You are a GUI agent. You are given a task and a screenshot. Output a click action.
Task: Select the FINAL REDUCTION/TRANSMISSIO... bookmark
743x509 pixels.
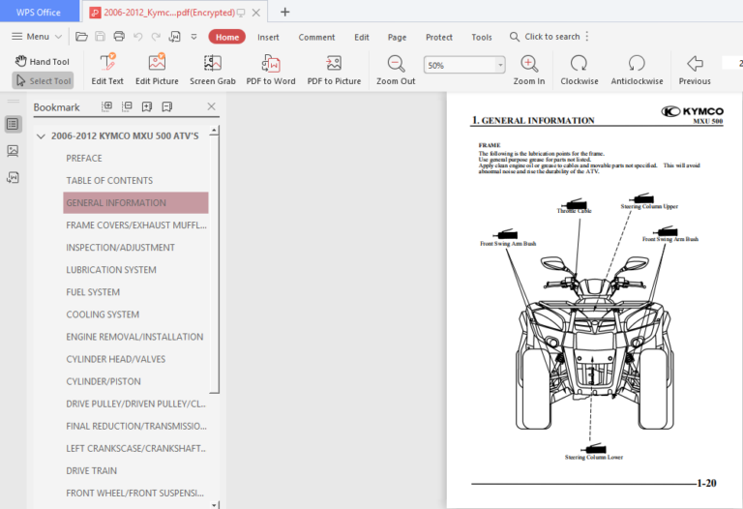click(136, 426)
